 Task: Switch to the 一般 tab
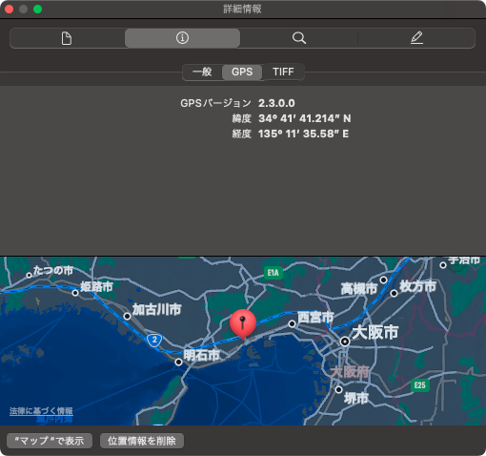tap(202, 72)
